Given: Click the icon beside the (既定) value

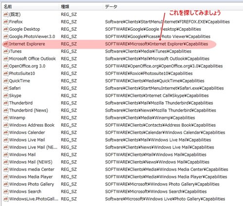Looking at the screenshot, I should (x=5, y=15).
